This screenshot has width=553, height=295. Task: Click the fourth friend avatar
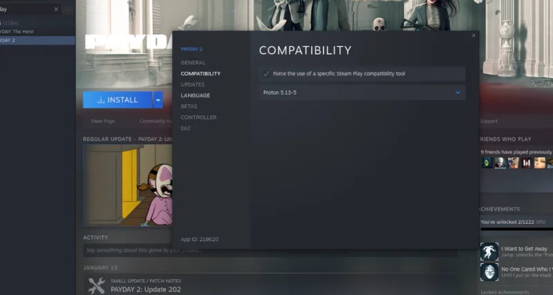526,163
